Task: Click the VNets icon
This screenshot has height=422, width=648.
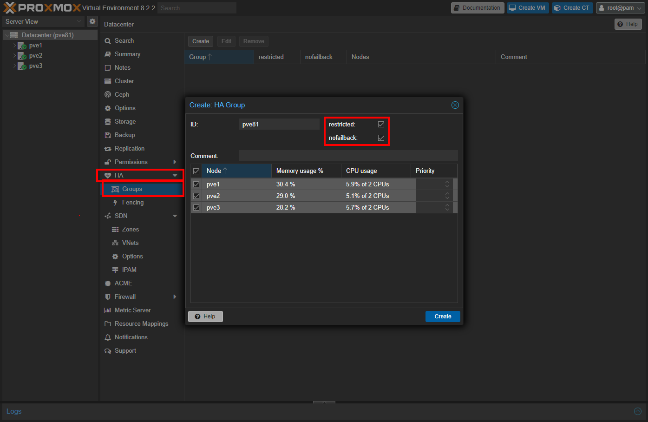Action: (115, 243)
